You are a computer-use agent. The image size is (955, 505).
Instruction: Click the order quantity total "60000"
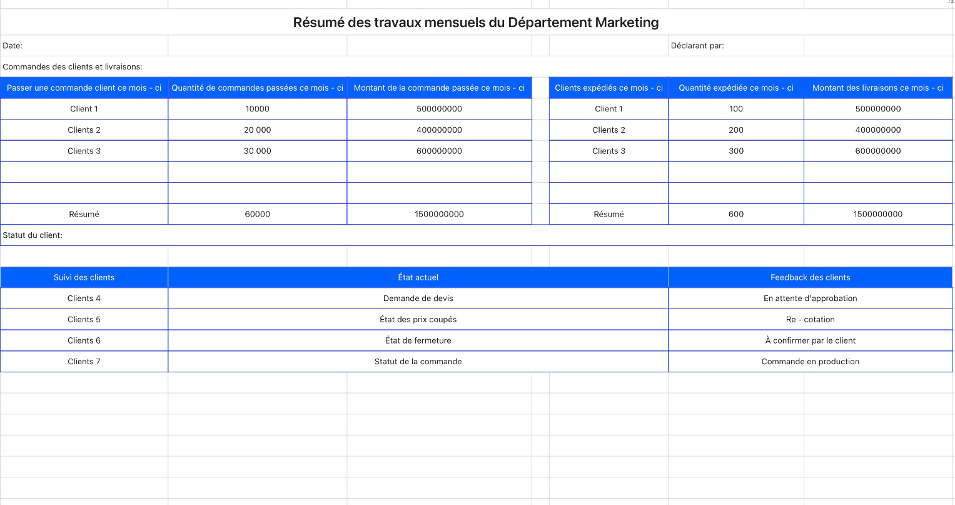tap(257, 215)
